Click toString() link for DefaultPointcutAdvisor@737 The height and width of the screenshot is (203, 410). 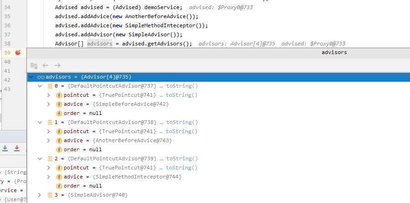pyautogui.click(x=182, y=86)
